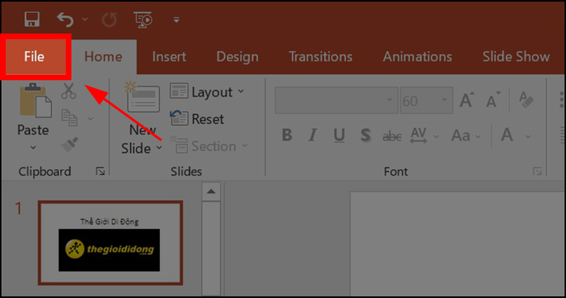Click the Copy icon
Image resolution: width=566 pixels, height=298 pixels.
tap(70, 117)
